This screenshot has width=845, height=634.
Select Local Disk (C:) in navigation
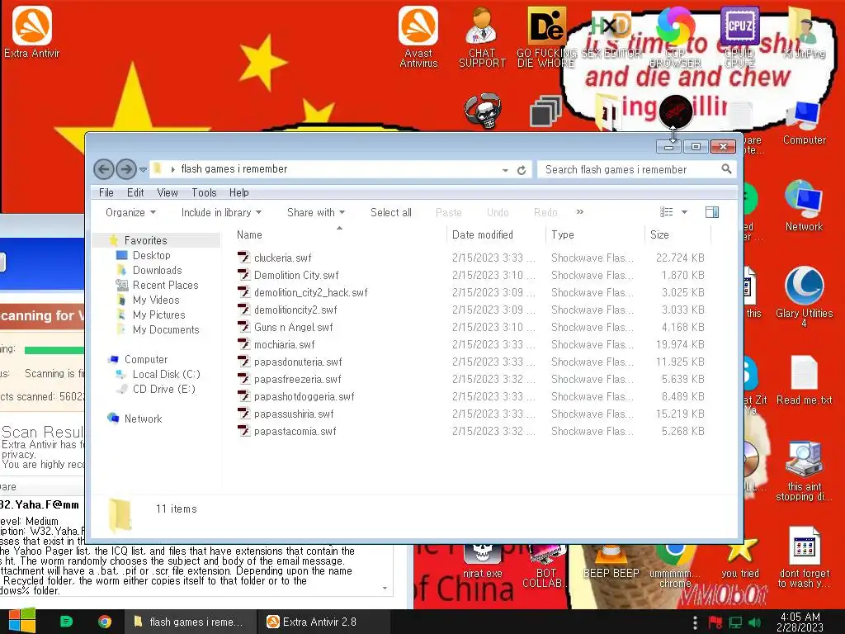point(166,374)
